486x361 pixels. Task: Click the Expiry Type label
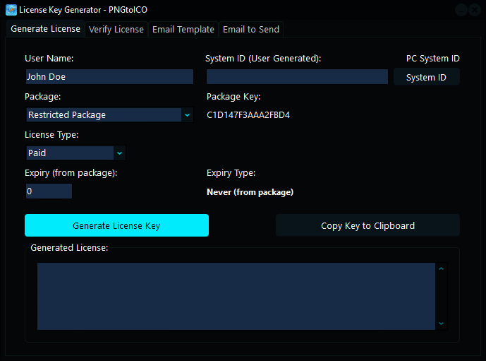(x=231, y=173)
